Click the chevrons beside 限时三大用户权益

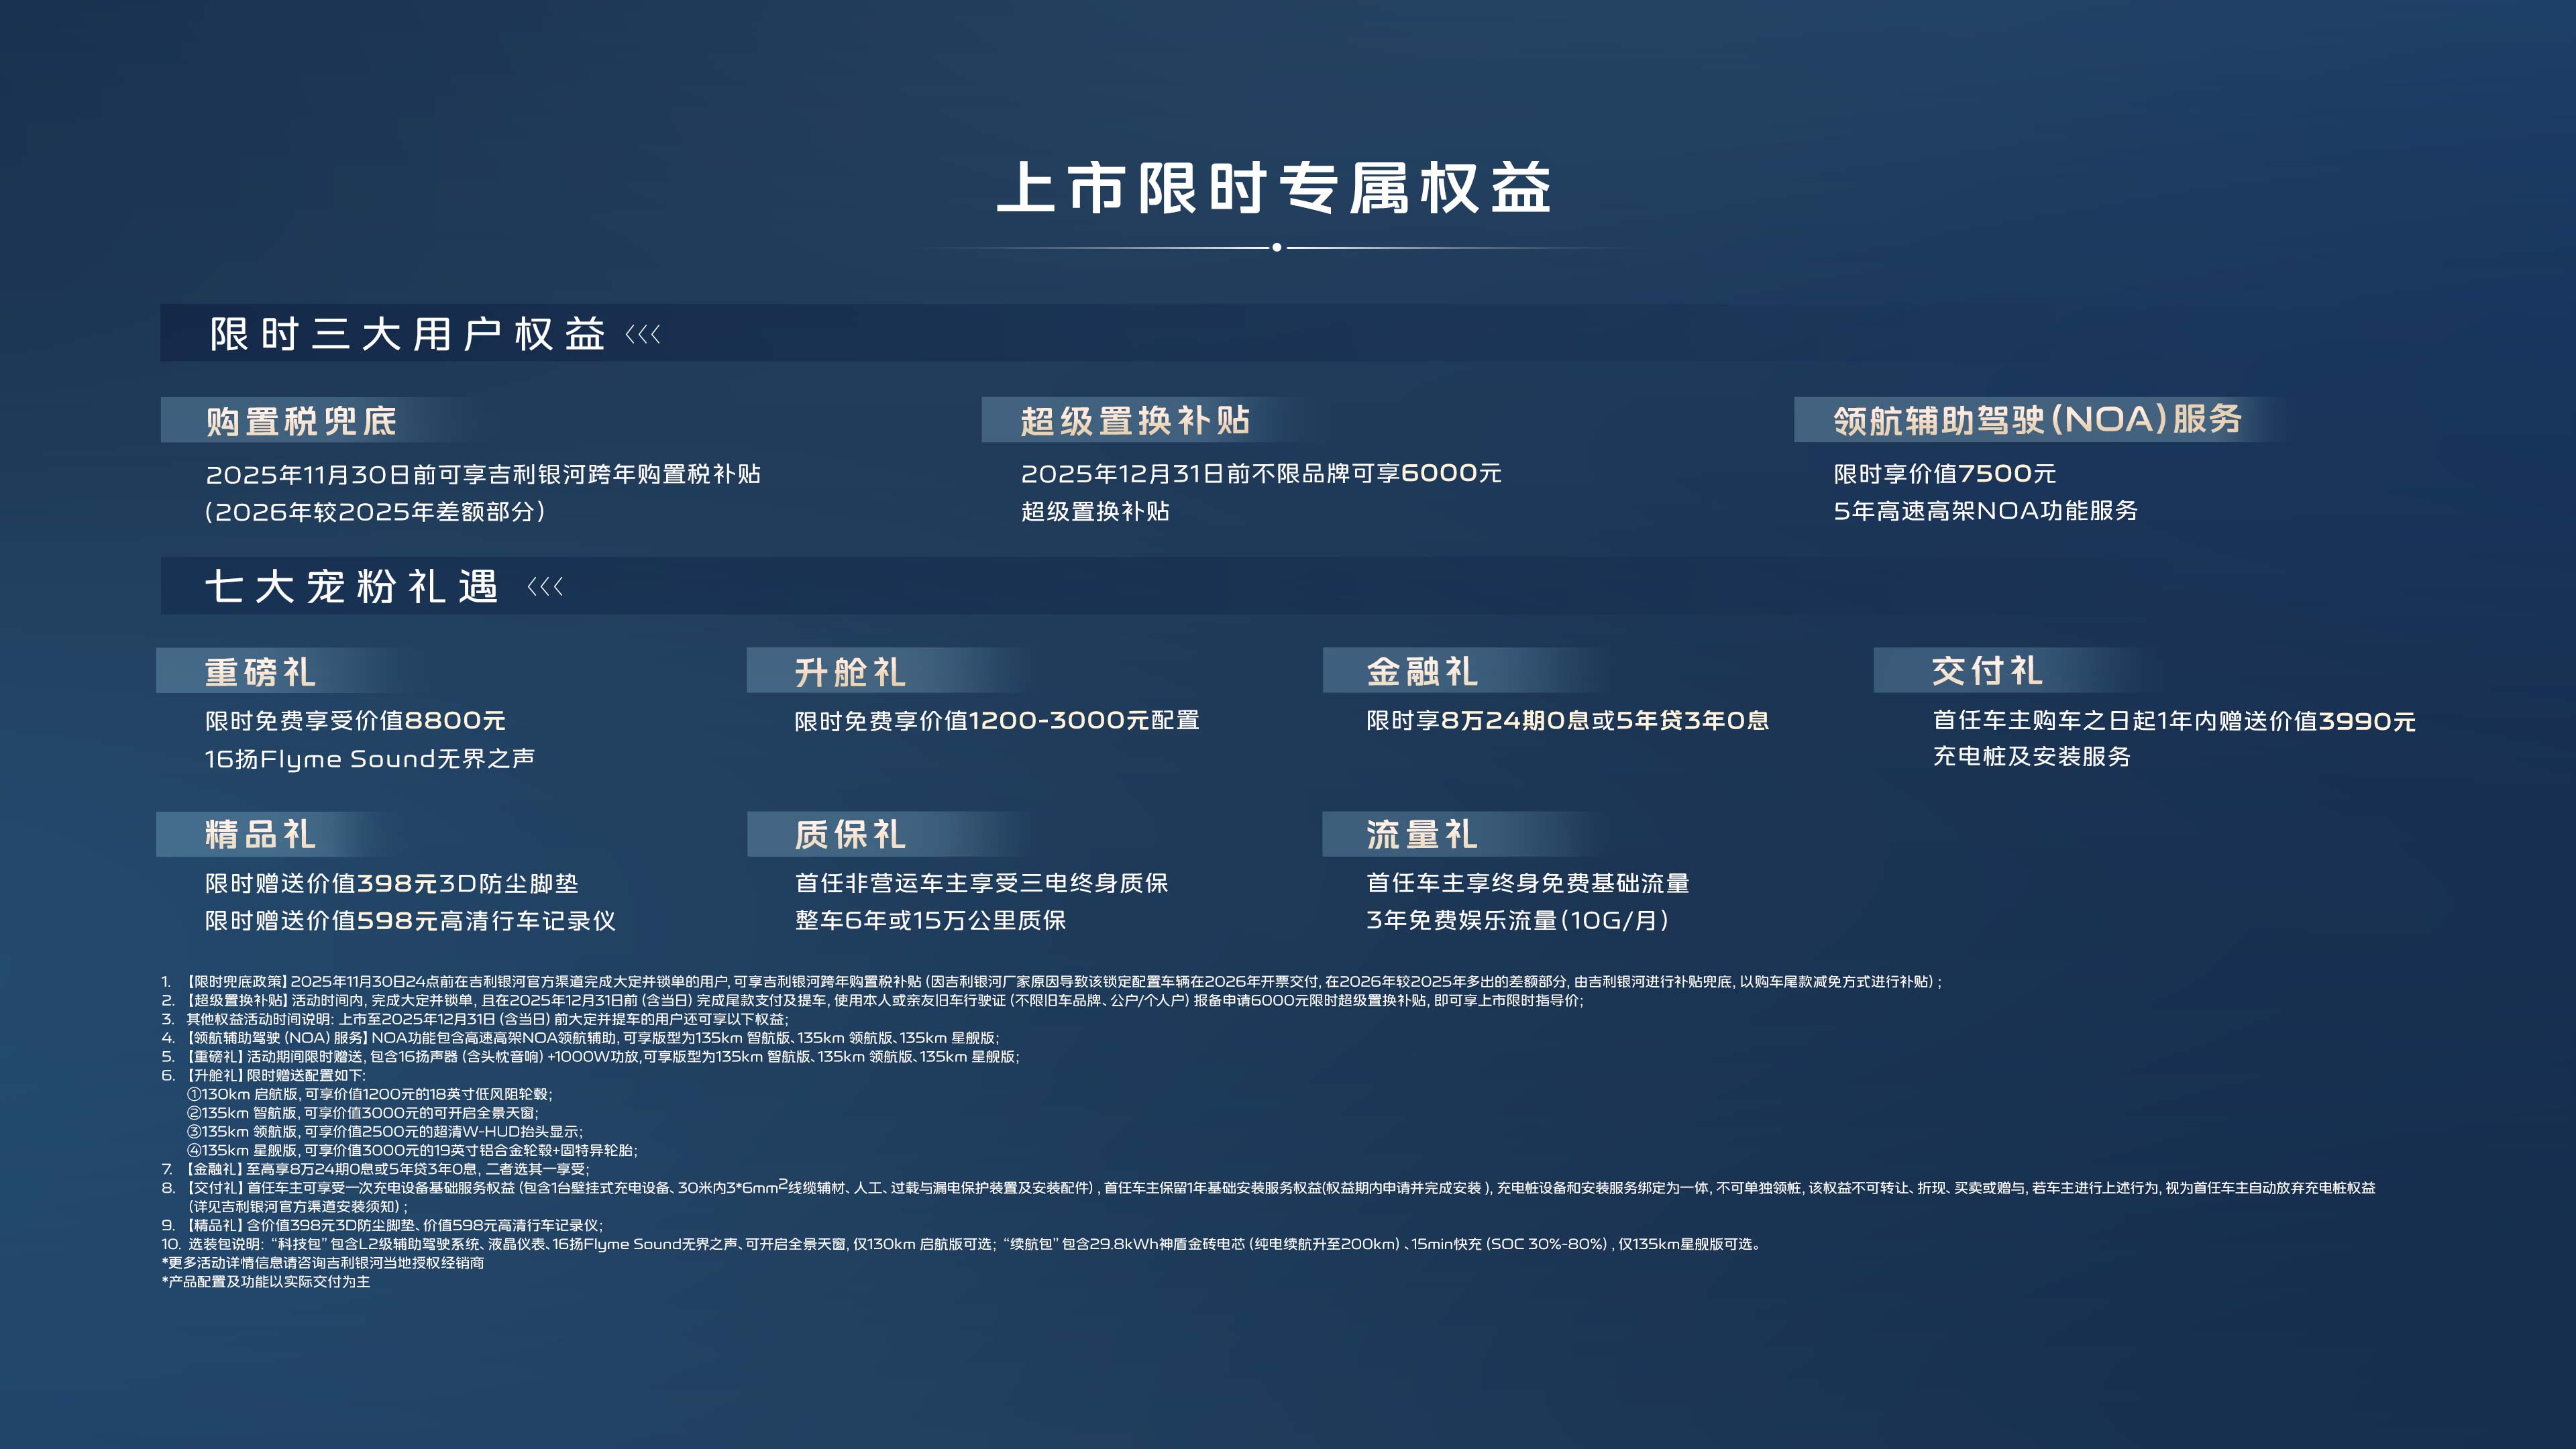(x=643, y=334)
